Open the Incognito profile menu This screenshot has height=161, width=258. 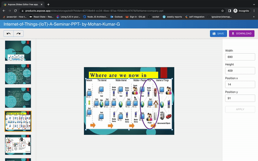241,11
